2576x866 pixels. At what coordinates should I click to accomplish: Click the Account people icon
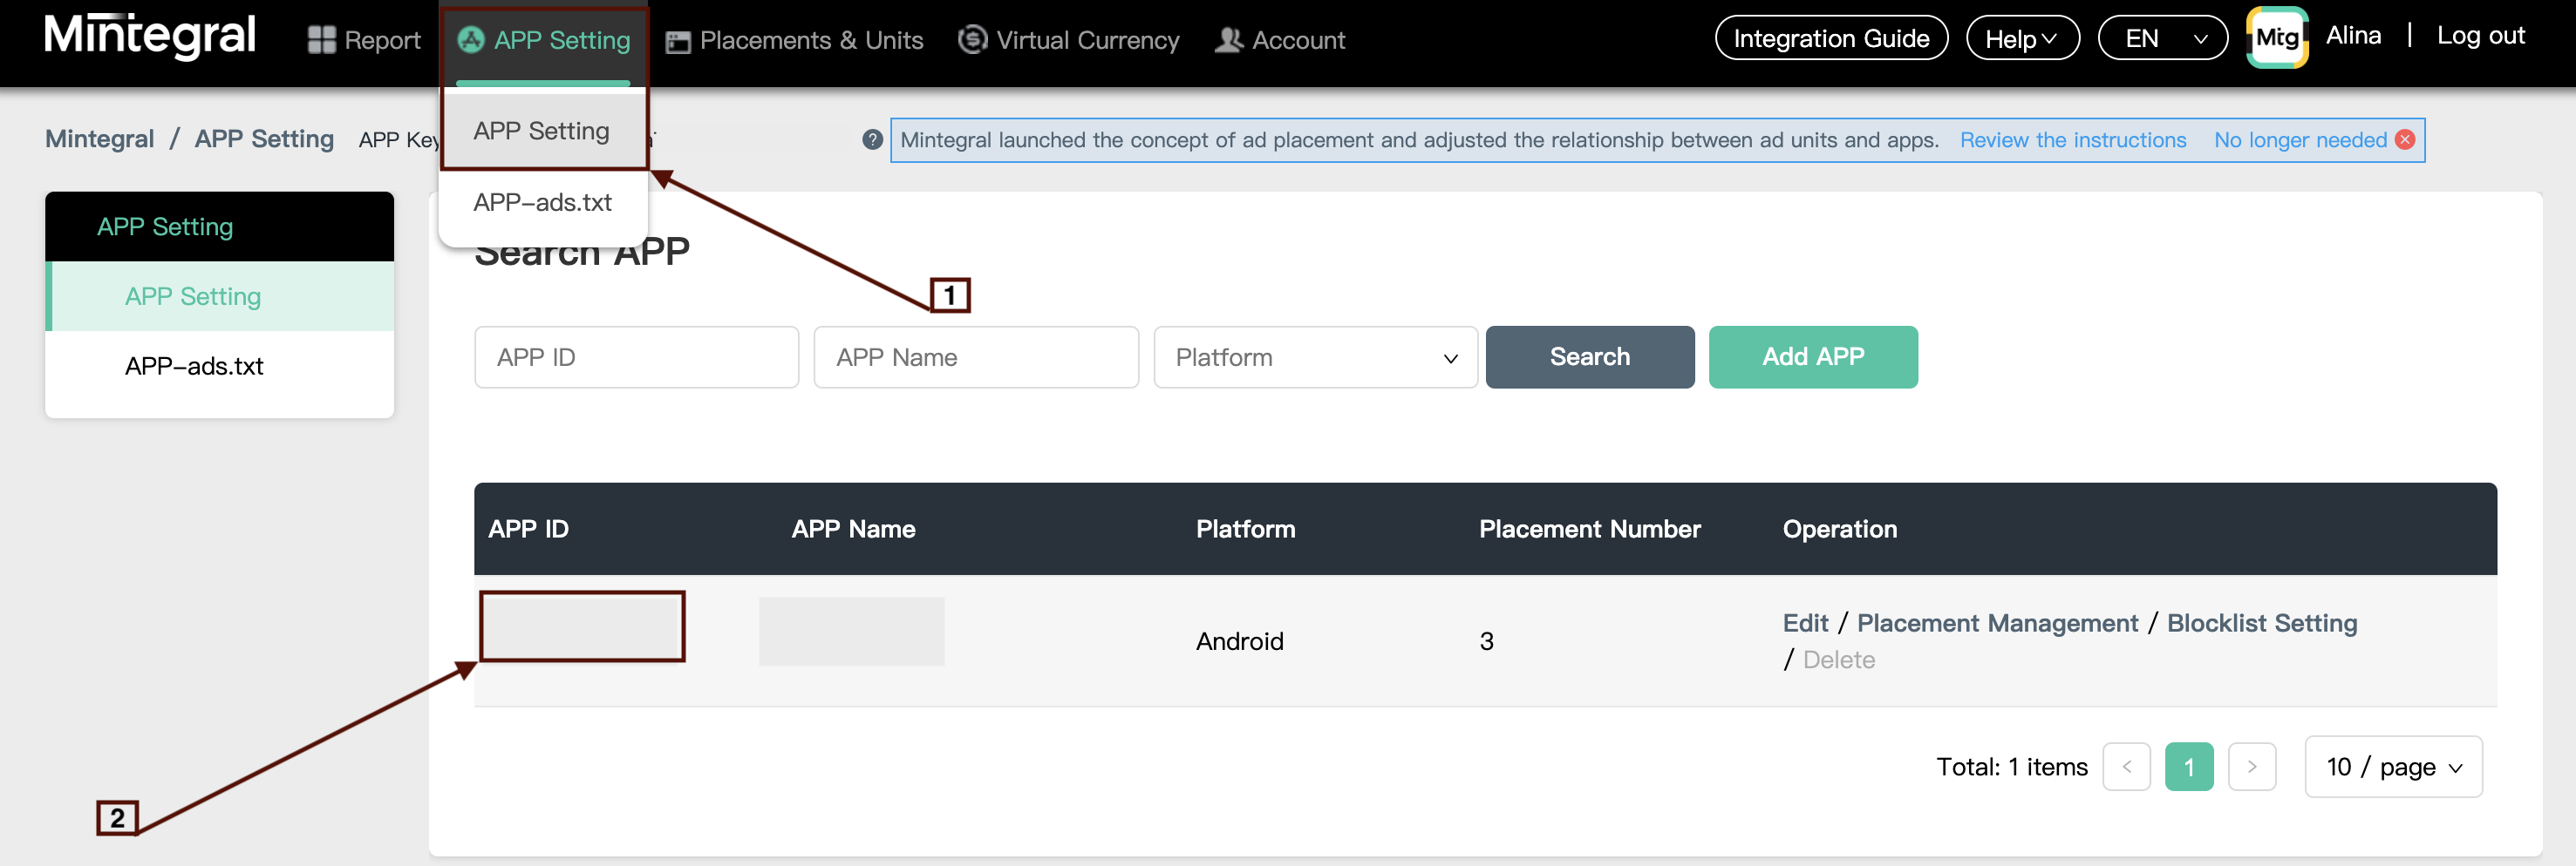[x=1228, y=40]
